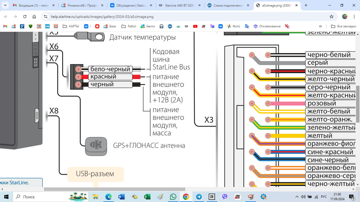Open the blue У bookmark icon
360x202 pixels.
tap(22, 26)
